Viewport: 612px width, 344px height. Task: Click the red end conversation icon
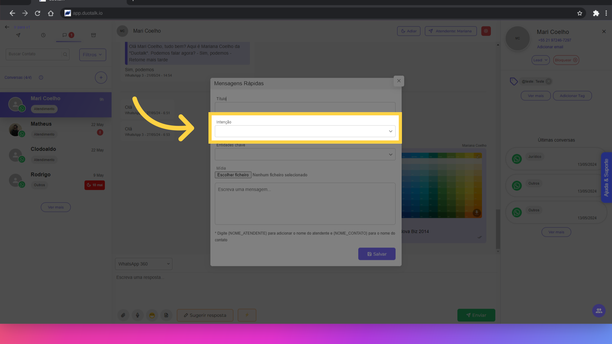tap(486, 31)
